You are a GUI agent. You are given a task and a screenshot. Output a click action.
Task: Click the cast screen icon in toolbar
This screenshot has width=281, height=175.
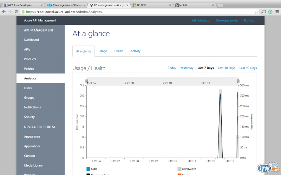263,12
